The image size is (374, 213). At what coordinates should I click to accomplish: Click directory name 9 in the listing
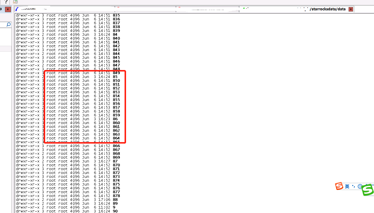pyautogui.click(x=114, y=207)
